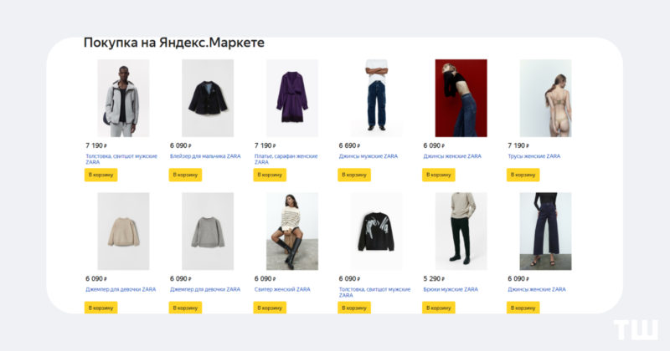Follow the 6 090 ₽ 'Толстовка, свитшот мужские ZARA' link
The height and width of the screenshot is (351, 670).
coord(374,292)
